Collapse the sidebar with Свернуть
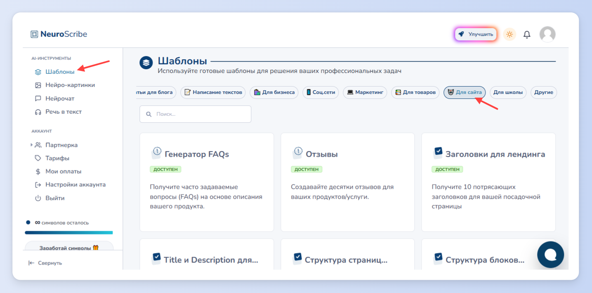Screen dimensions: 592x293 45,263
